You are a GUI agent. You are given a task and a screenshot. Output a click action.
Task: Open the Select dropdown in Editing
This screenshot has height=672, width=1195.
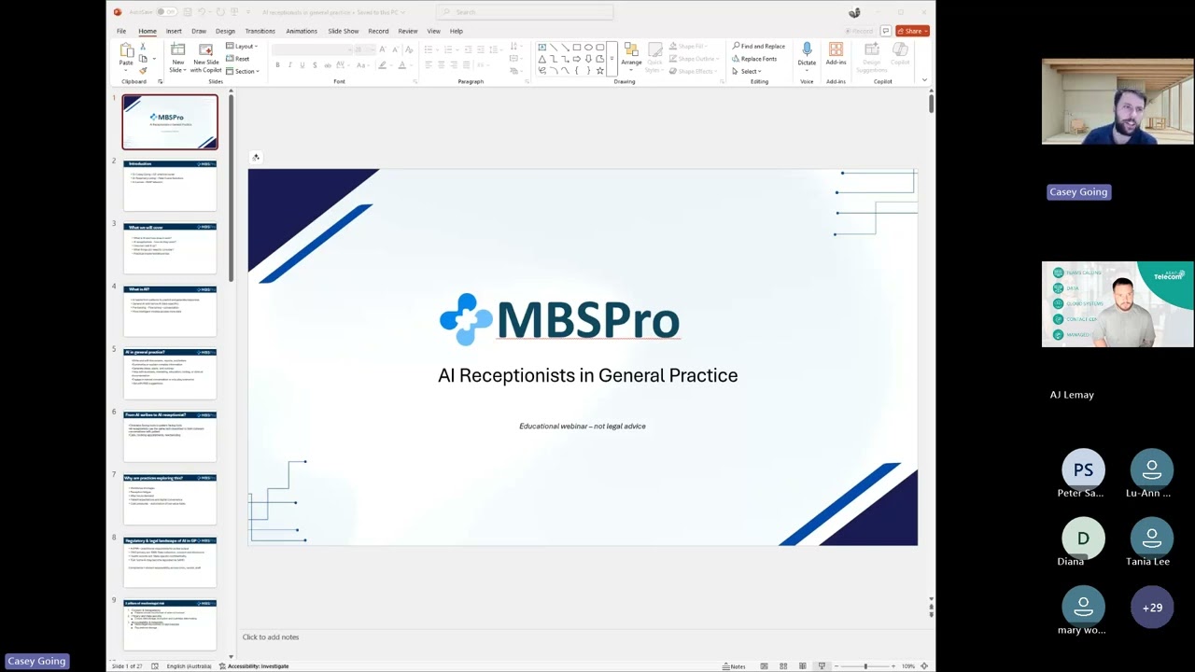coord(747,71)
